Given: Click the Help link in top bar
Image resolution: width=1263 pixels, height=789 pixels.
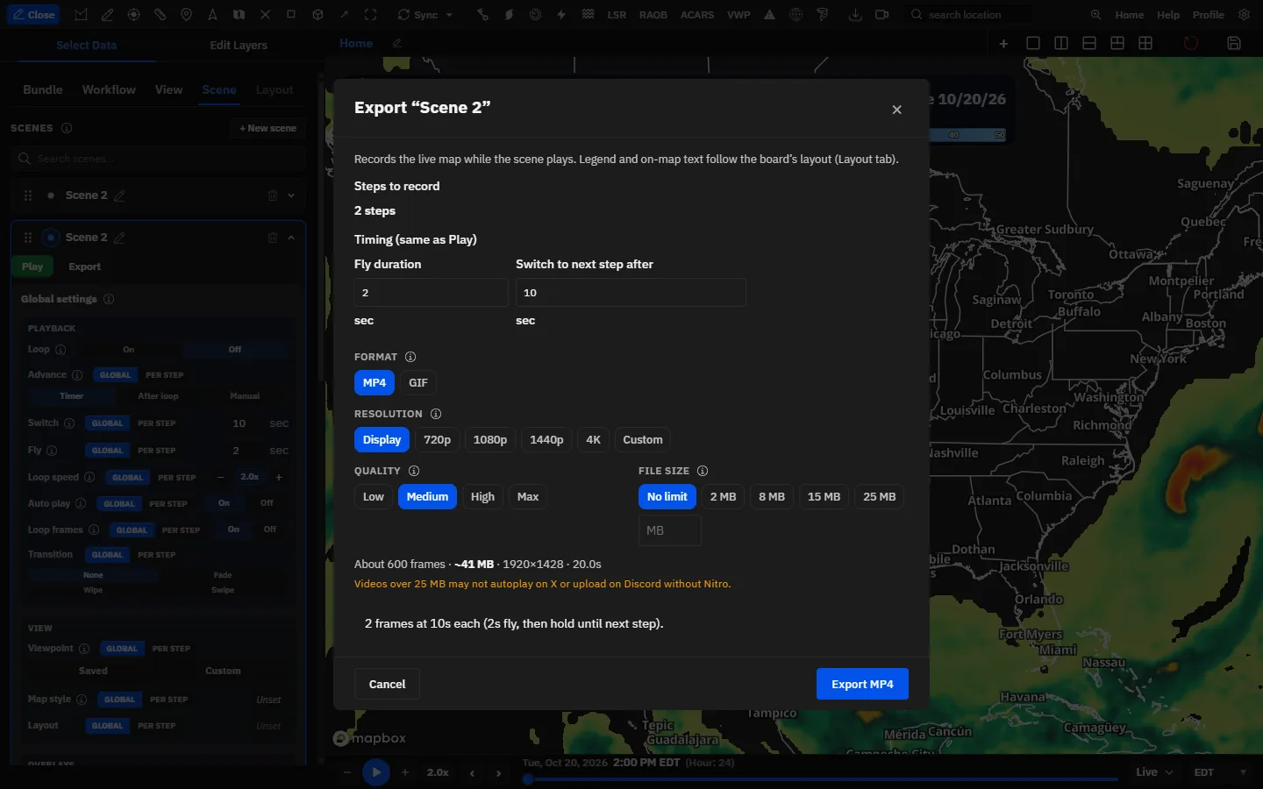Looking at the screenshot, I should [1168, 15].
